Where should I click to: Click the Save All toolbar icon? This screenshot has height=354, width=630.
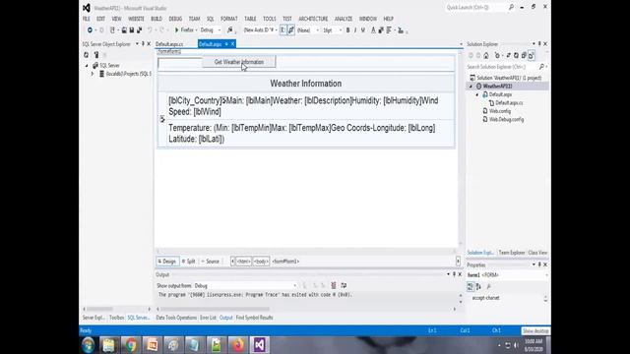click(x=140, y=30)
